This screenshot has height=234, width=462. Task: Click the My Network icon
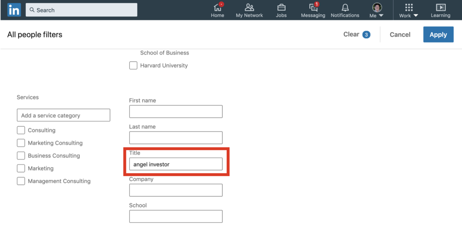(249, 8)
